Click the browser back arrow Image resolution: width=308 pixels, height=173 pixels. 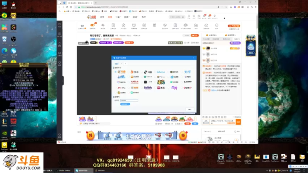click(60, 7)
